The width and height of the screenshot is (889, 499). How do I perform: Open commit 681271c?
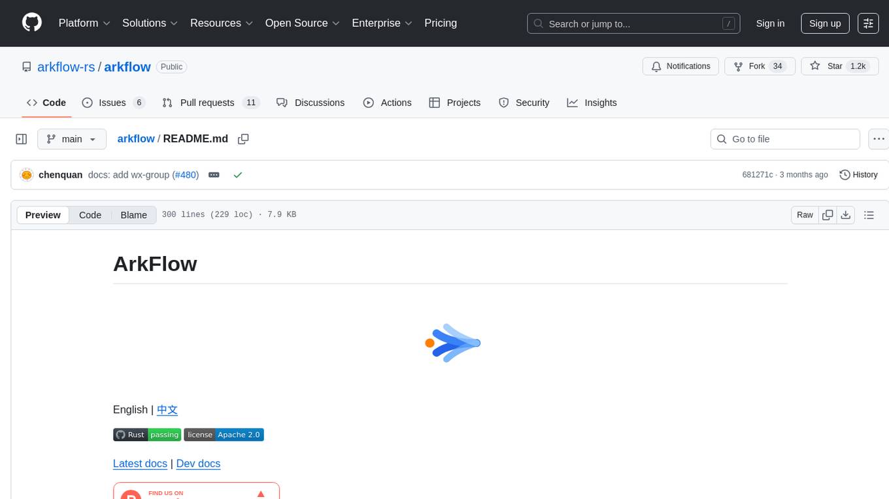coord(758,175)
